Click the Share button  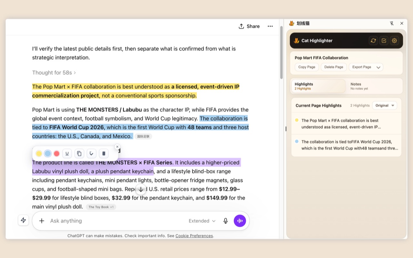(249, 26)
